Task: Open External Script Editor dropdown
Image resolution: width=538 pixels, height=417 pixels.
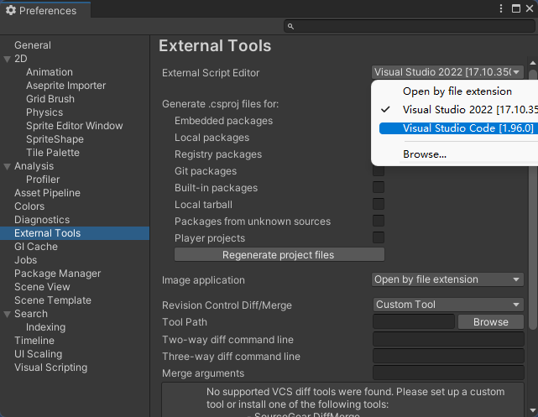Action: click(447, 72)
